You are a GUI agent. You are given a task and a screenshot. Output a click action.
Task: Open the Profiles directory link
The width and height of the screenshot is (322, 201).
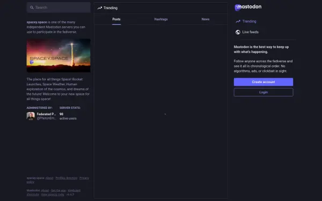pos(67,178)
